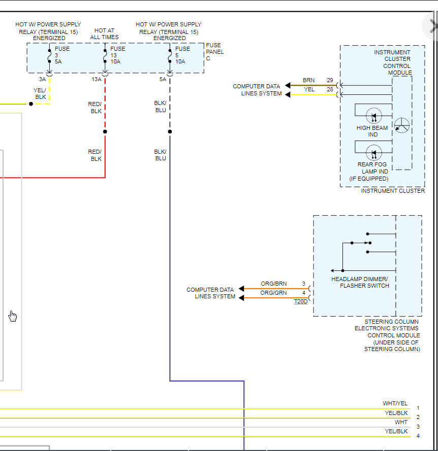Click the lower 'BLK/ BLU' wire label

tap(160, 155)
